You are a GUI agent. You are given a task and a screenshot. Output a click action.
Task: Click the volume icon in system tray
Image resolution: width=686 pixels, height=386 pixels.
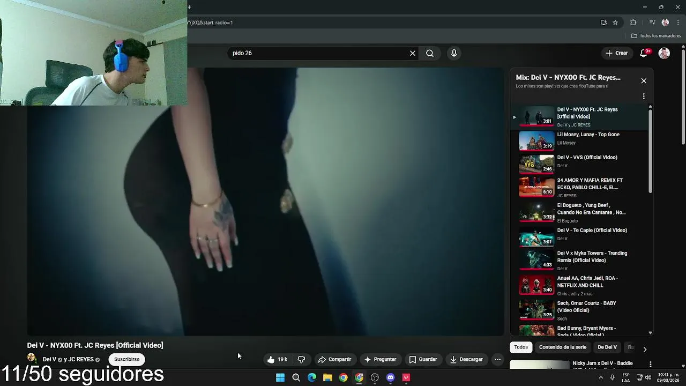(648, 377)
